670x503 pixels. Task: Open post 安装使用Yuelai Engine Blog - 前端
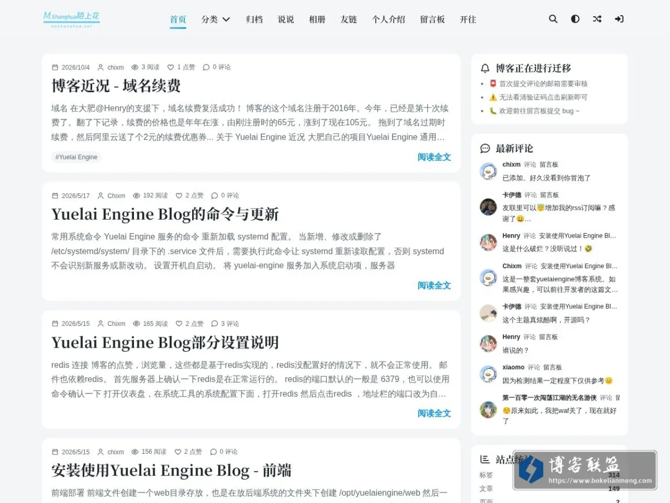pos(171,470)
